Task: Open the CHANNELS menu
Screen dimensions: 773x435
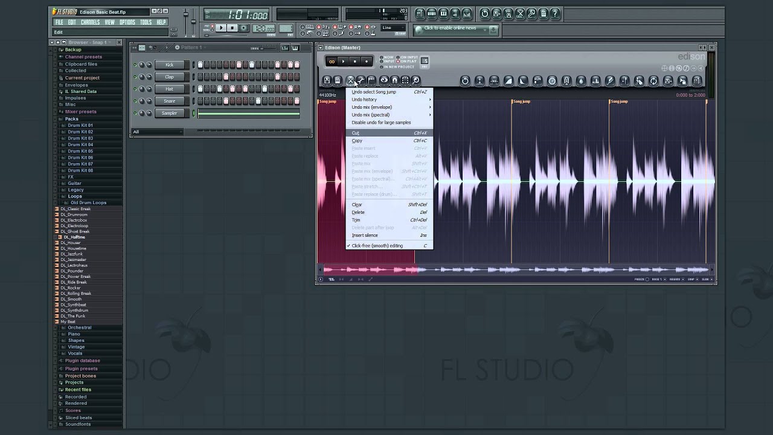Action: coord(90,22)
